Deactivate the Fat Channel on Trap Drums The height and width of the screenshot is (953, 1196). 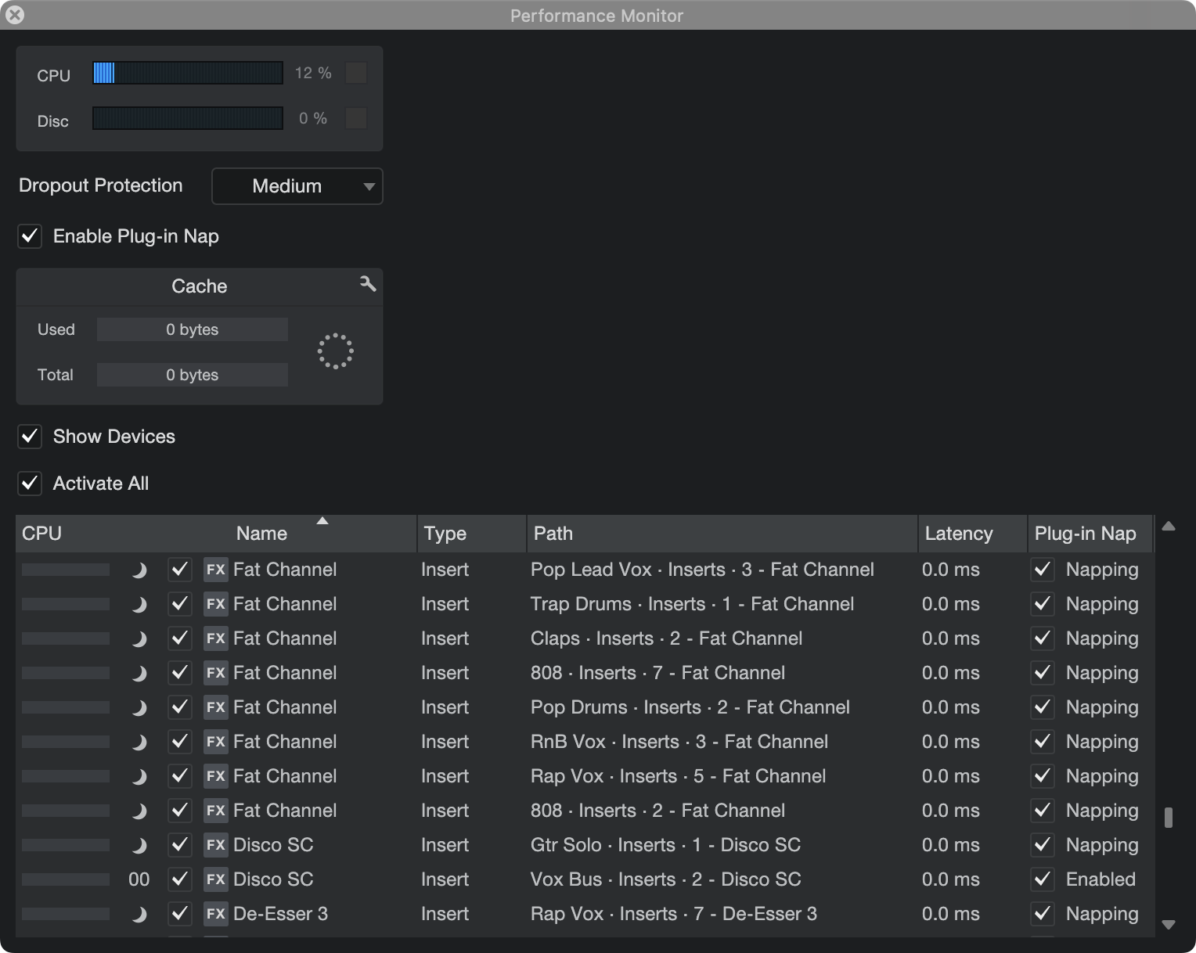pos(180,604)
